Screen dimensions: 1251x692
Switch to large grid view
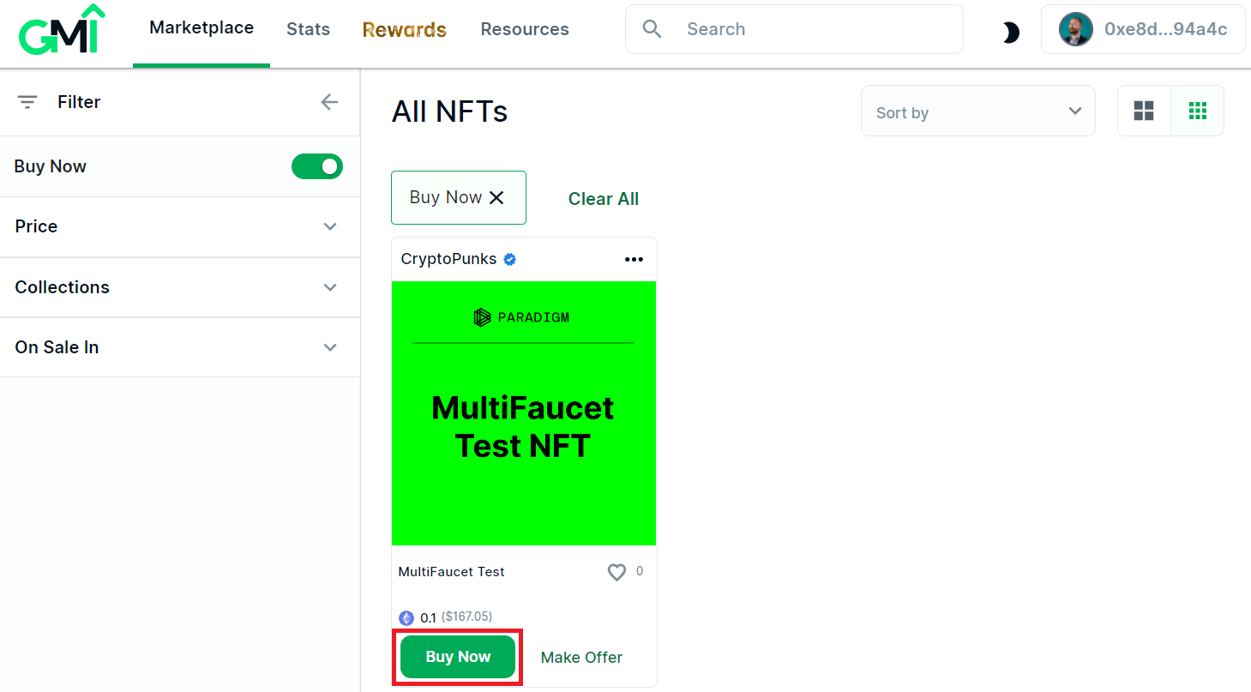1144,111
